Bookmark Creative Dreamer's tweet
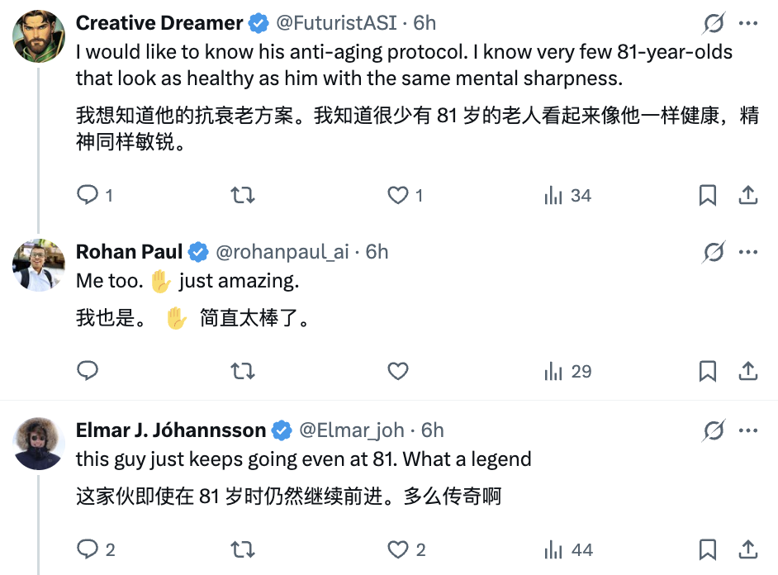Screen dimensions: 778x575 (708, 195)
